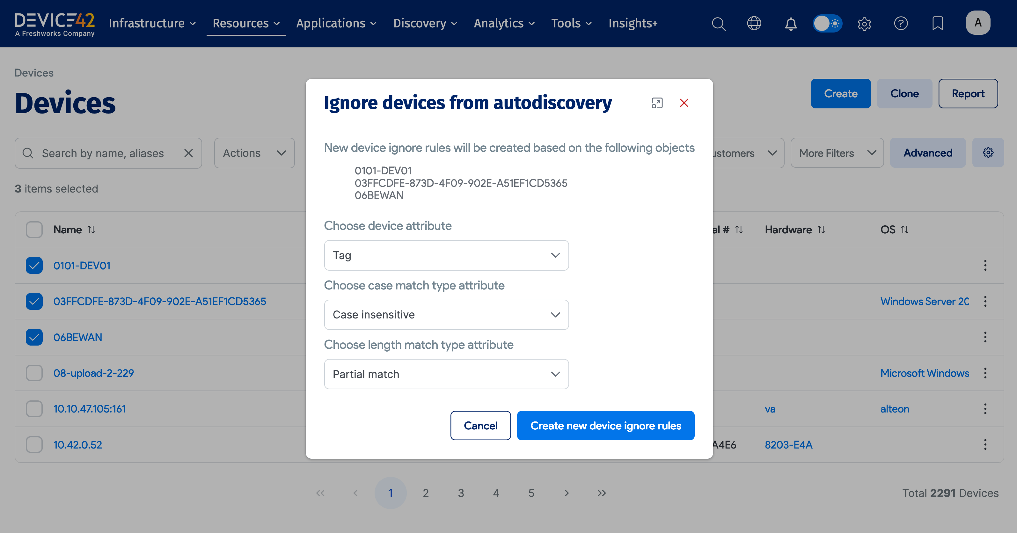Click the globe language icon

click(x=754, y=24)
